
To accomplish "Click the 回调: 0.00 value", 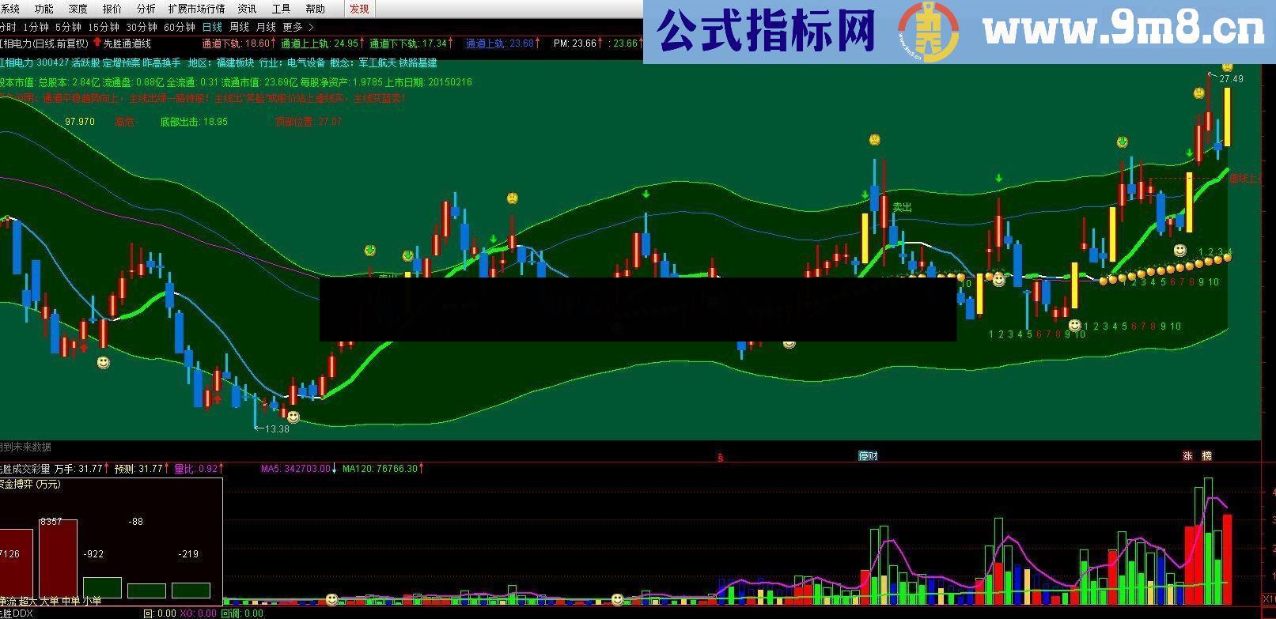I will (242, 613).
